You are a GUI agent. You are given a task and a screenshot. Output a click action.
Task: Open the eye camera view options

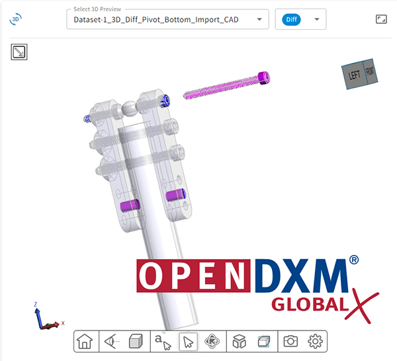coord(112,341)
